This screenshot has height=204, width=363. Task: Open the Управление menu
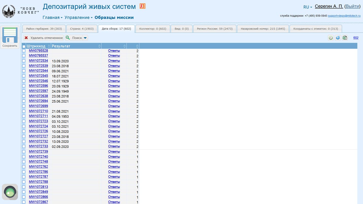tap(78, 18)
